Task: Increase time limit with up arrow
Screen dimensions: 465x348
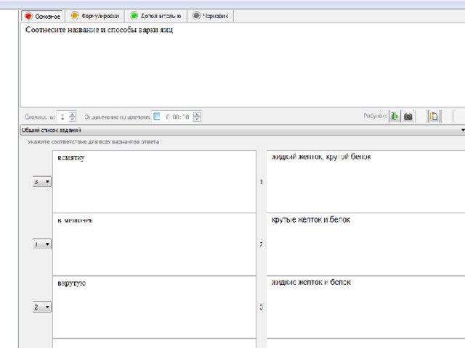Action: click(x=197, y=114)
